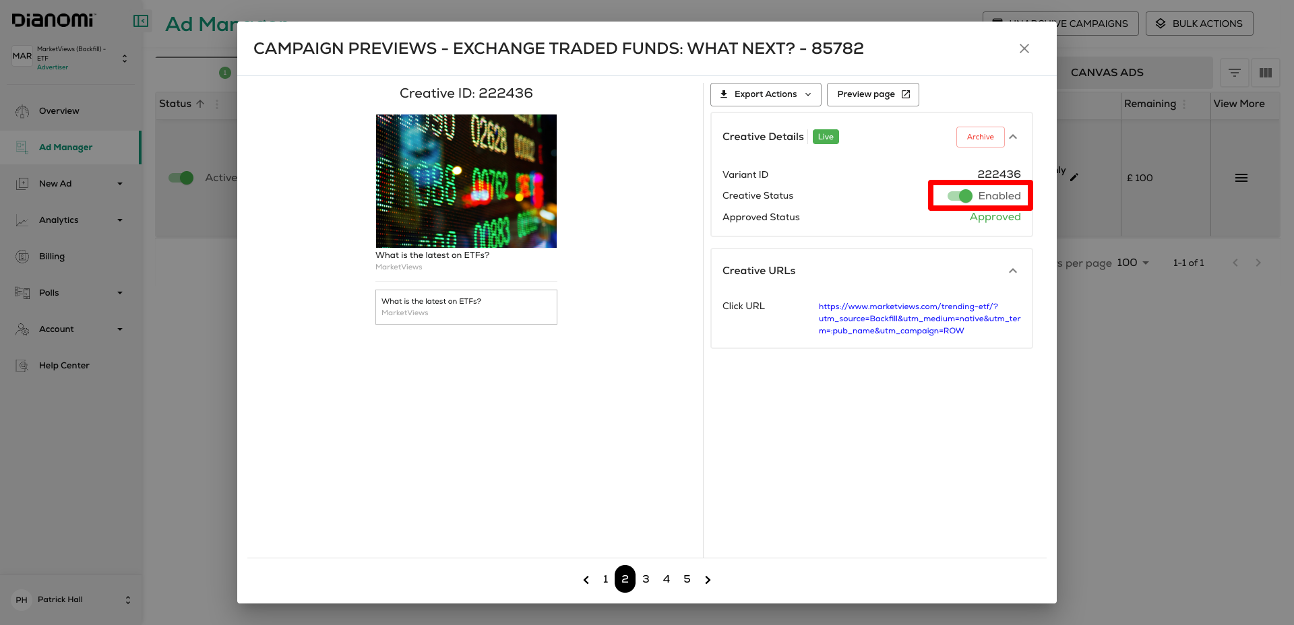Go to preview page 3

(x=646, y=579)
